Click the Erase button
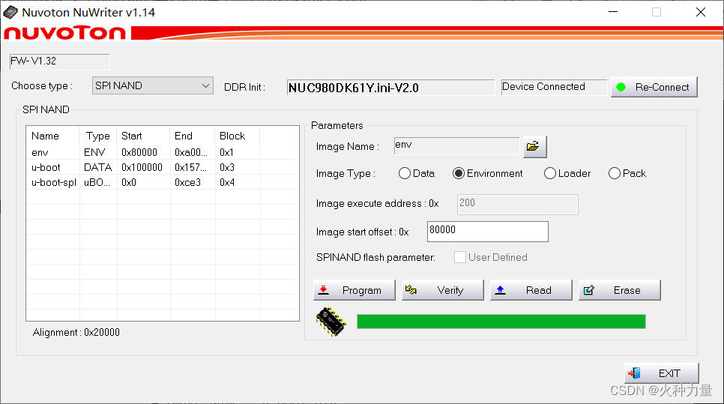This screenshot has width=724, height=404. click(x=620, y=290)
